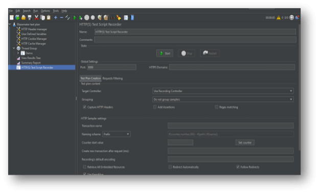Reset search with the broom icon
Screen dimensions: 319x194
click(119, 18)
